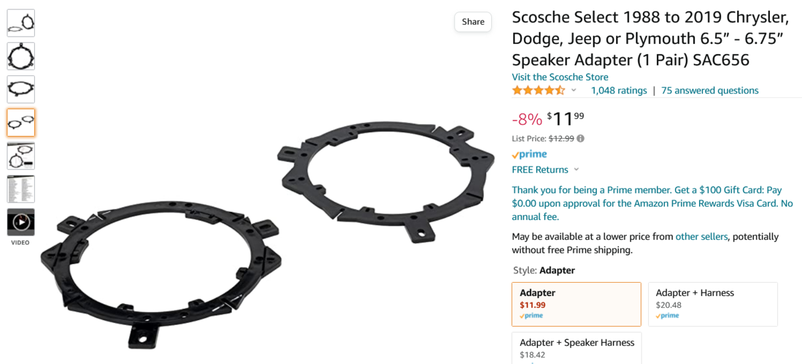Image resolution: width=802 pixels, height=364 pixels.
Task: Show the second single adapter ring thumbnail
Action: coord(21,57)
